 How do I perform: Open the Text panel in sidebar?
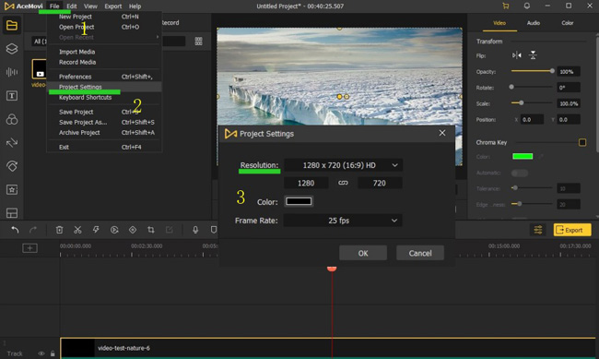[x=12, y=96]
